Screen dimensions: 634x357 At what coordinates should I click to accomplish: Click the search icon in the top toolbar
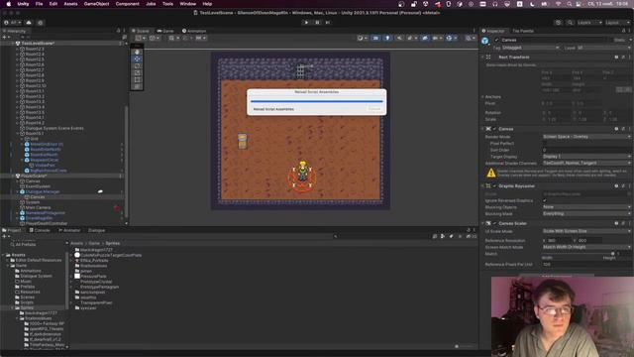[571, 23]
